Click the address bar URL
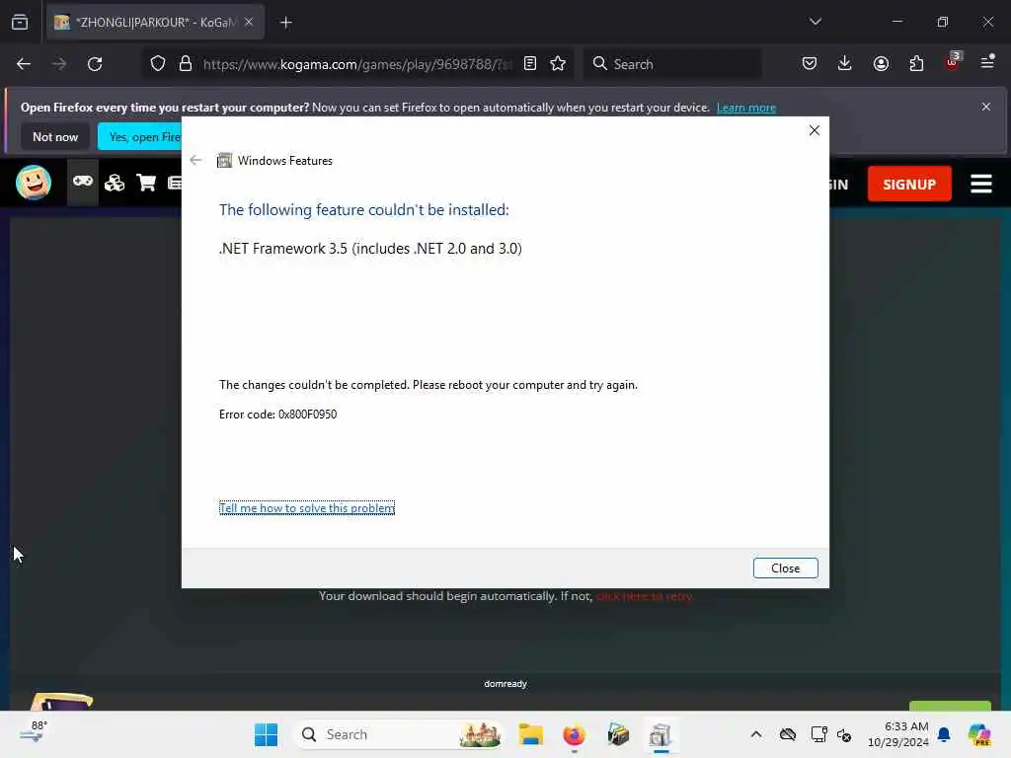This screenshot has width=1011, height=758. [356, 64]
